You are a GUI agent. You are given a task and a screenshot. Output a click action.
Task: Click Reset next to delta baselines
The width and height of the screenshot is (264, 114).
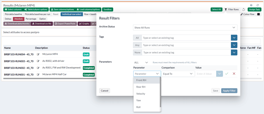(x=56, y=14)
